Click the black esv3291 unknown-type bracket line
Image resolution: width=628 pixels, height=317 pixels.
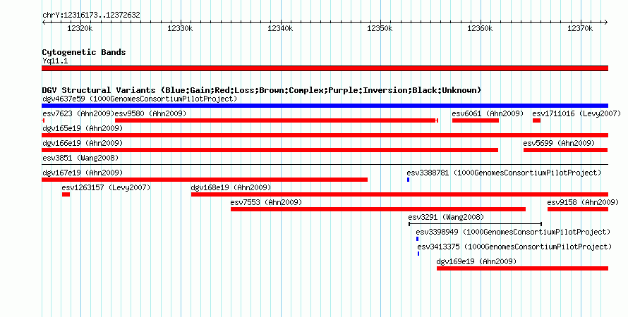tap(475, 224)
